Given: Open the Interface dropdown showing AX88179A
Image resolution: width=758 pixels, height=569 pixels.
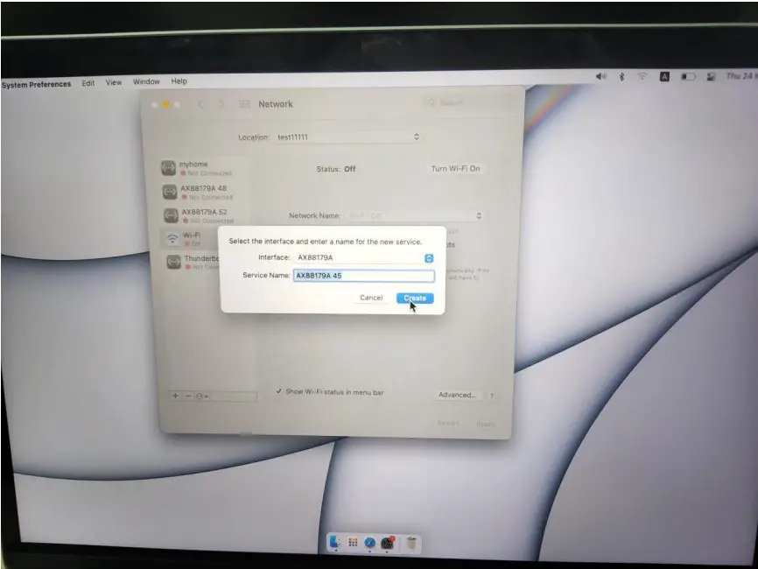Looking at the screenshot, I should [365, 257].
